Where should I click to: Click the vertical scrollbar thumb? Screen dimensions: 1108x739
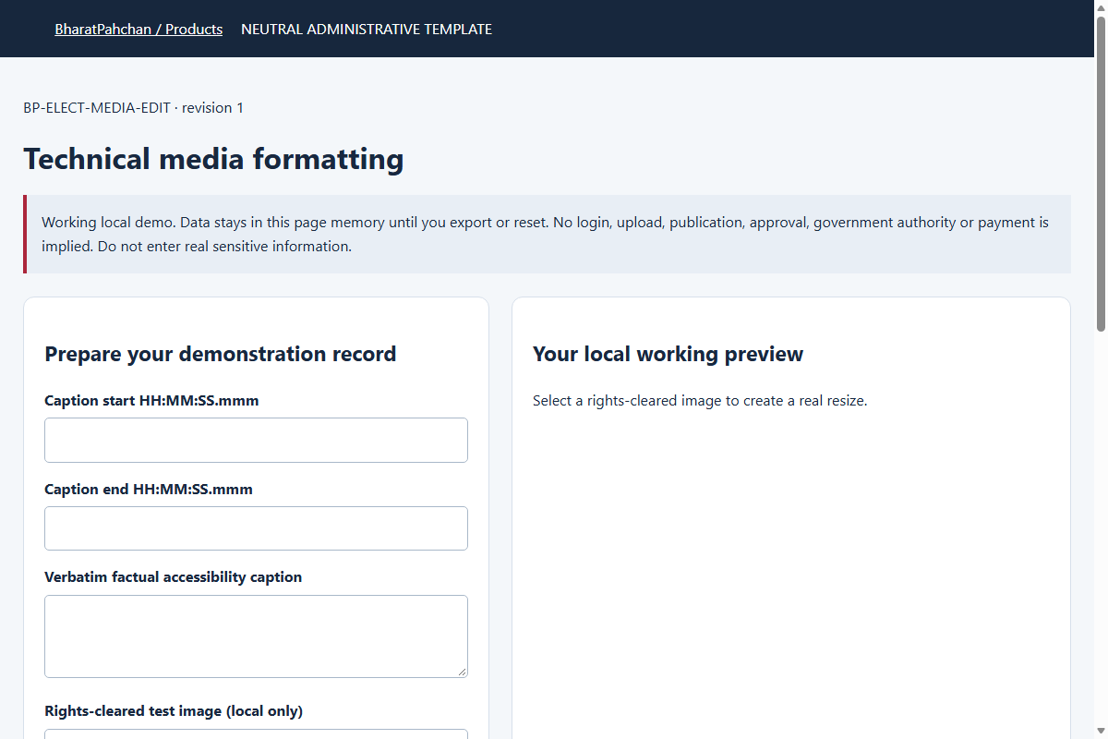point(1101,173)
